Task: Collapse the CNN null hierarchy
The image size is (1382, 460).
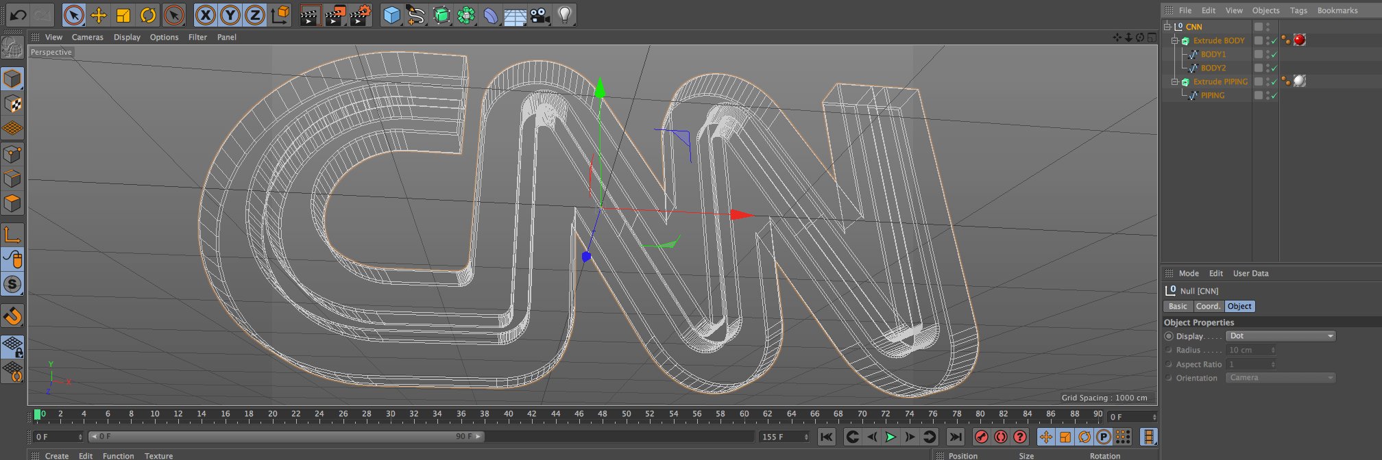Action: [1167, 27]
